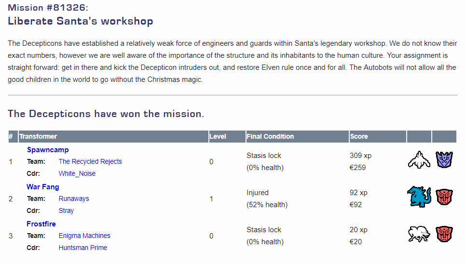Open commander Huntsman Prime's profile

(83, 248)
